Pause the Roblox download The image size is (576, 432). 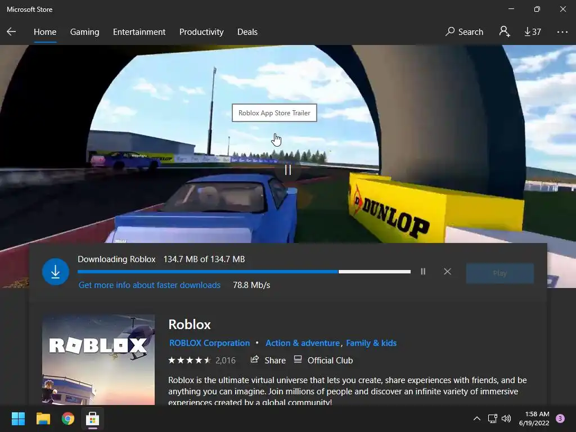pos(423,272)
